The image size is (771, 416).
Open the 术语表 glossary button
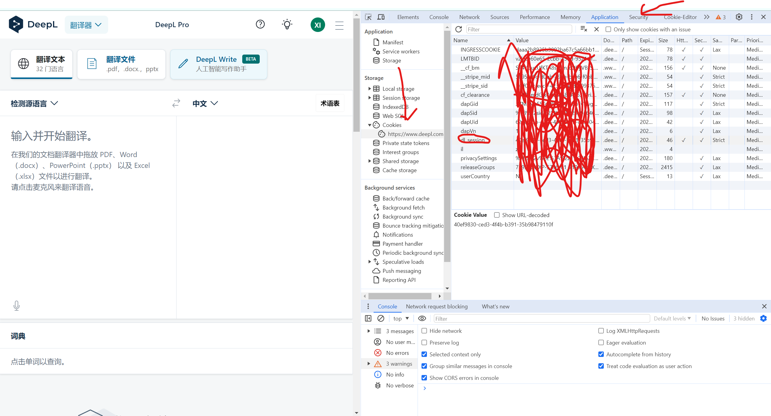point(330,103)
